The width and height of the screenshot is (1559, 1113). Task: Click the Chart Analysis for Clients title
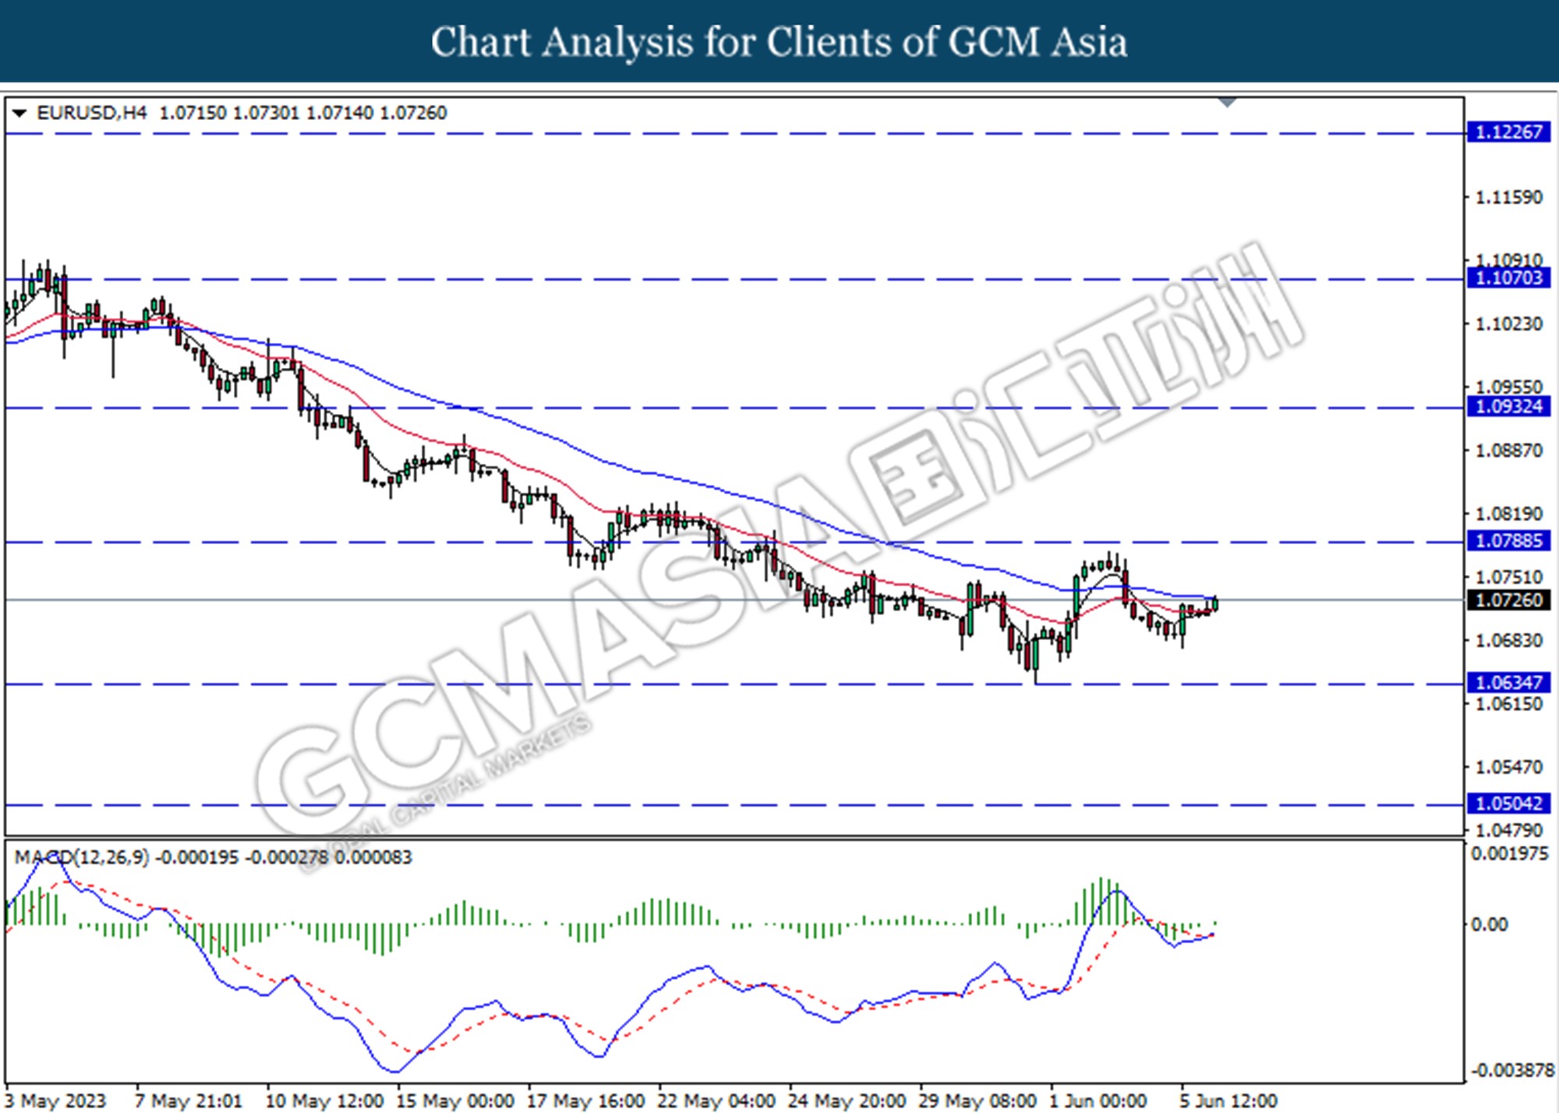pyautogui.click(x=779, y=42)
